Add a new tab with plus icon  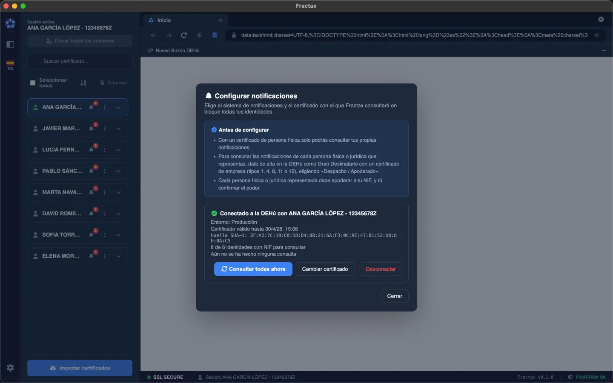(x=601, y=19)
